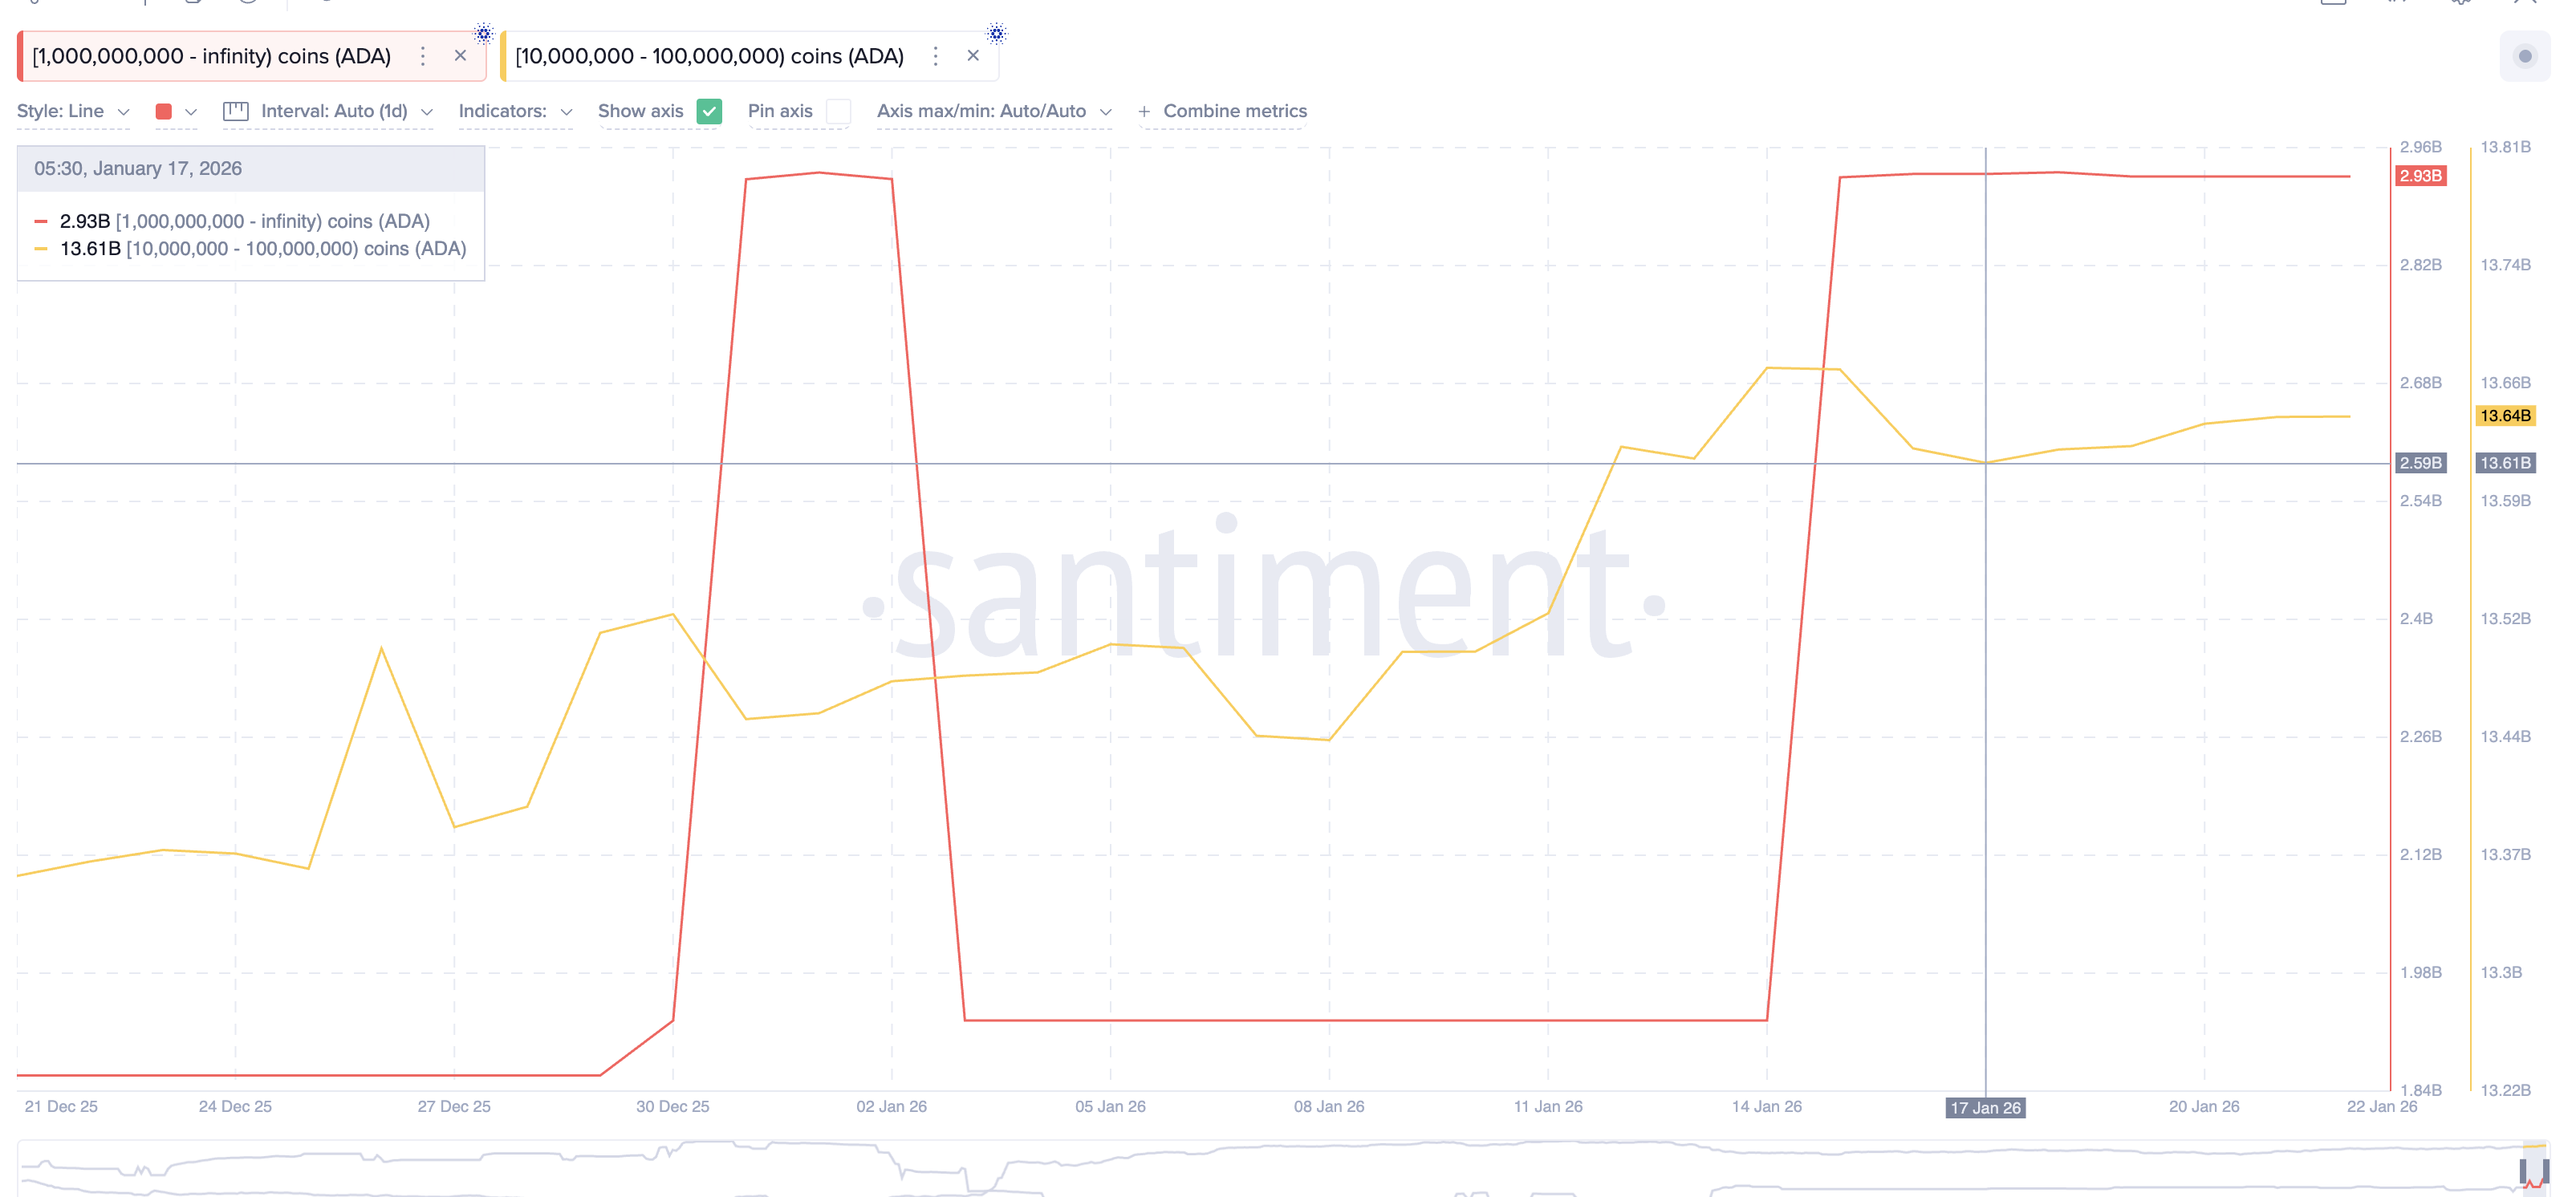Screen dimensions: 2576x1197
Task: Enable the Pin axis checkbox
Action: (838, 111)
